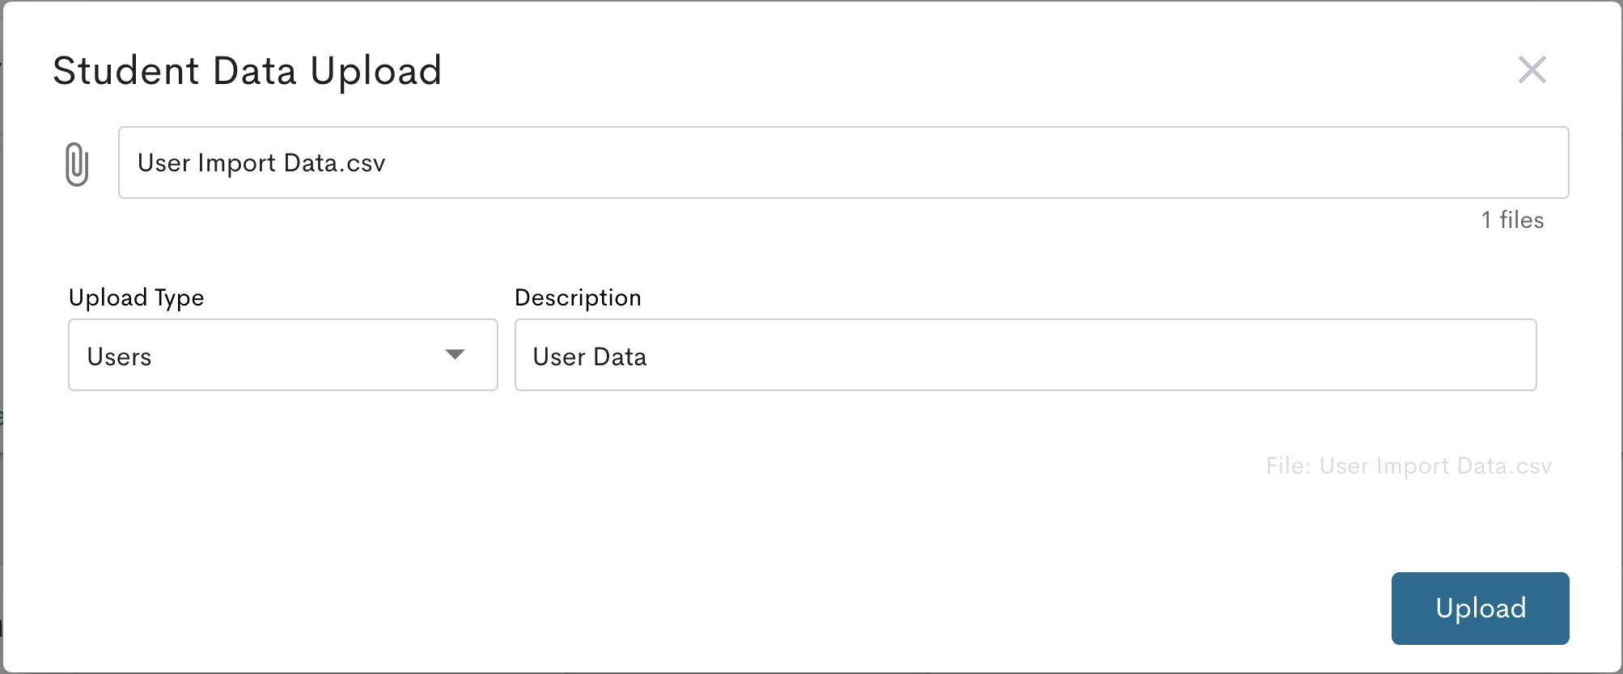
Task: Click the Student Data Upload title
Action: 247,71
